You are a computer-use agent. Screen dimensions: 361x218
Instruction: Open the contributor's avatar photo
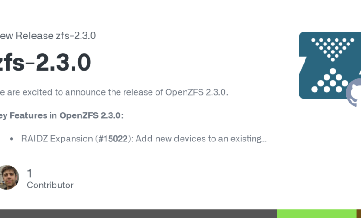click(8, 177)
